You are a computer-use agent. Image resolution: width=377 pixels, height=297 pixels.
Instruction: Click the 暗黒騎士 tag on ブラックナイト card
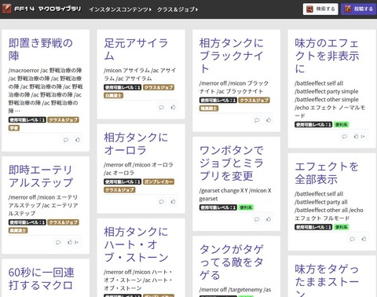[x=209, y=108]
